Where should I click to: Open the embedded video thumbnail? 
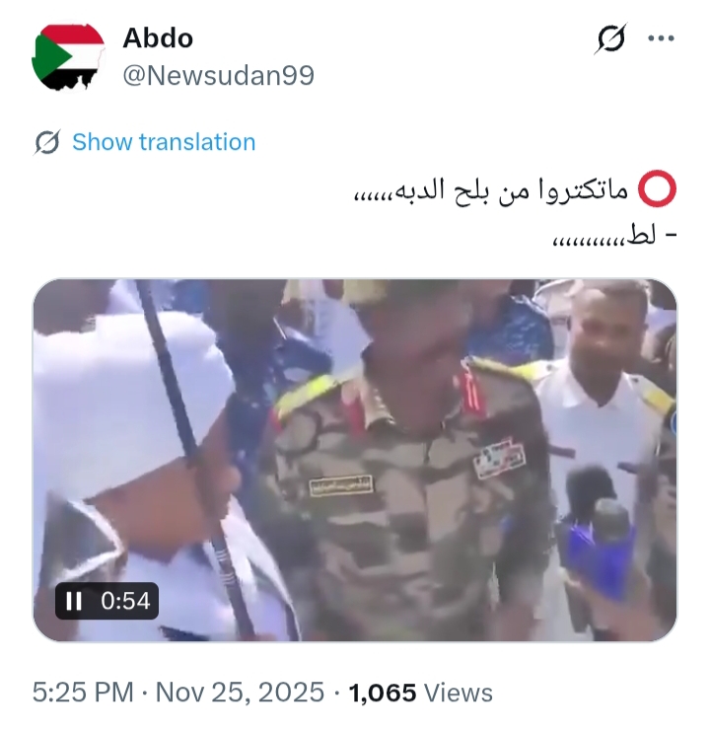click(355, 460)
